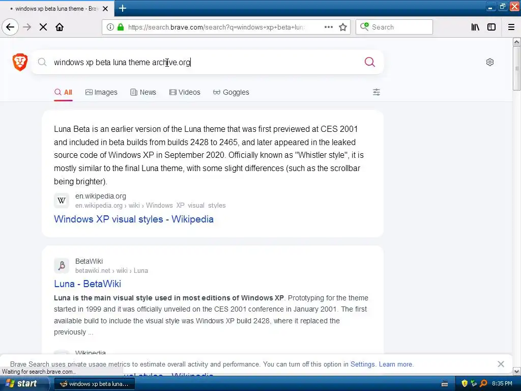Image resolution: width=521 pixels, height=391 pixels.
Task: Switch to the All results tab
Action: 63,92
